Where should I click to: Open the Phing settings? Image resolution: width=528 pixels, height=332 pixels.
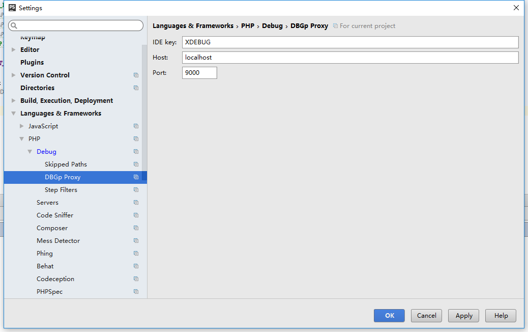[x=44, y=254]
